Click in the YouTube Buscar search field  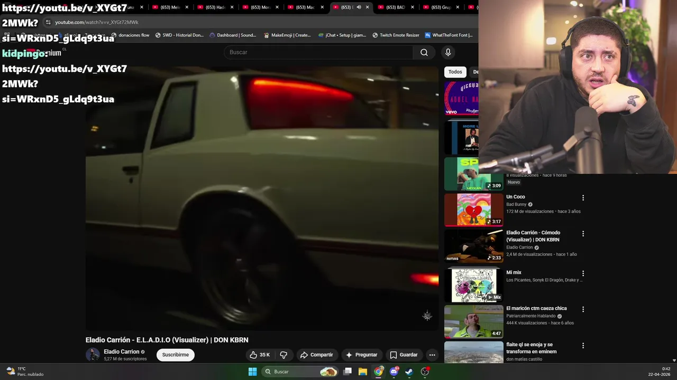click(x=318, y=52)
